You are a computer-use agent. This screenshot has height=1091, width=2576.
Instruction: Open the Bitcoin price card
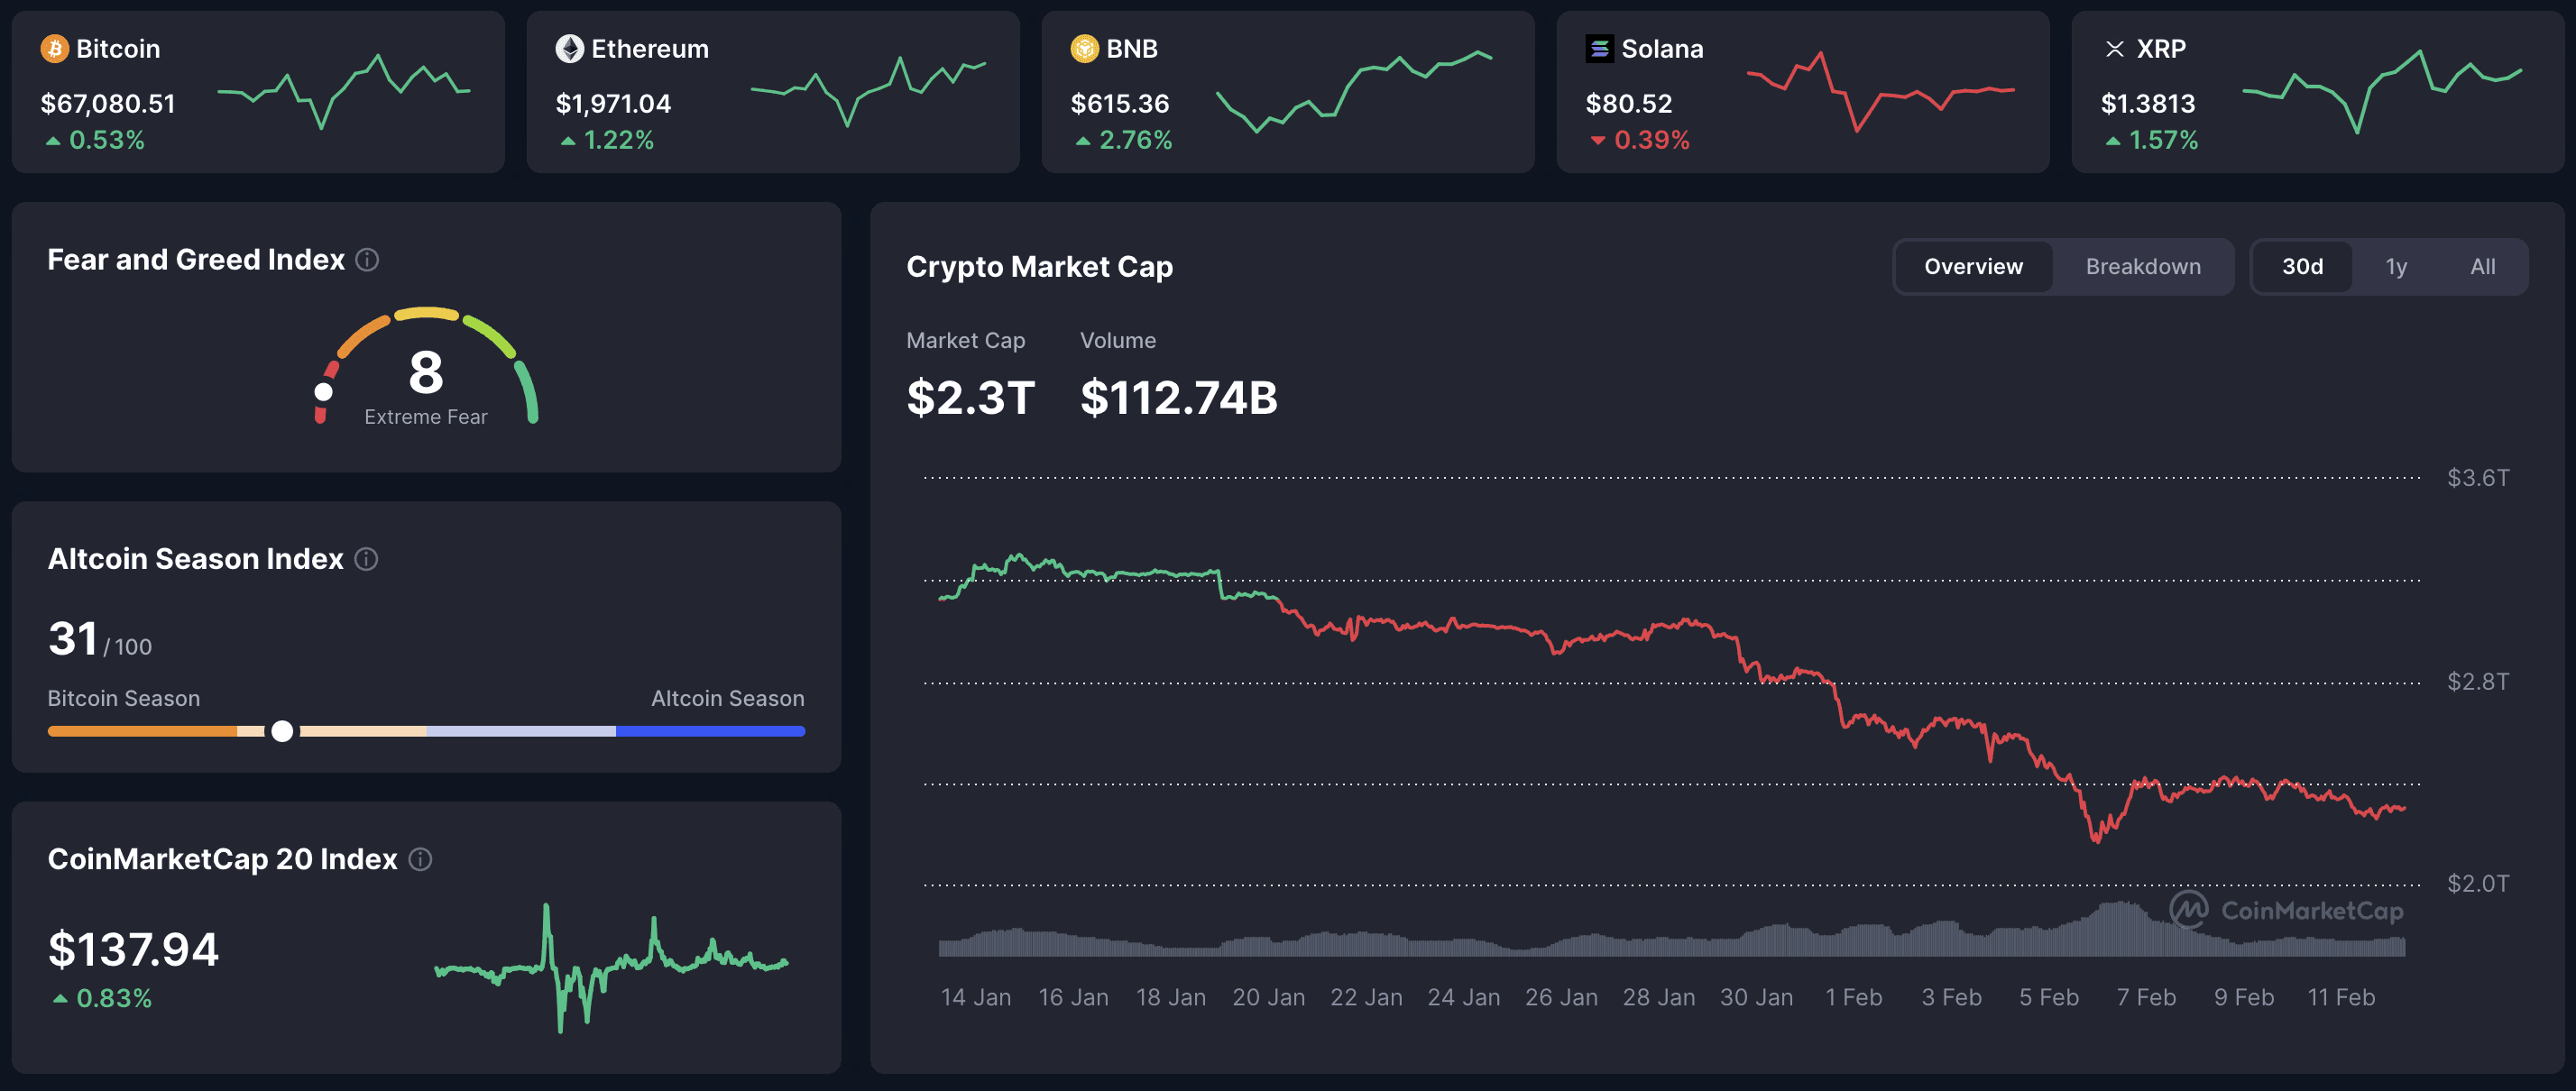coord(258,91)
